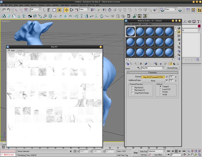Image resolution: width=202 pixels, height=157 pixels.
Task: Click Go to Parent icon in Material Editor
Action: click(x=174, y=64)
